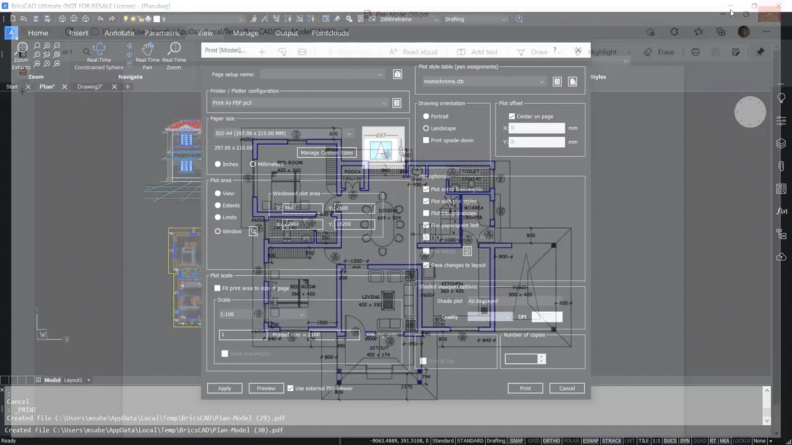
Task: Click the command window scrollbar down arrow
Action: [767, 420]
